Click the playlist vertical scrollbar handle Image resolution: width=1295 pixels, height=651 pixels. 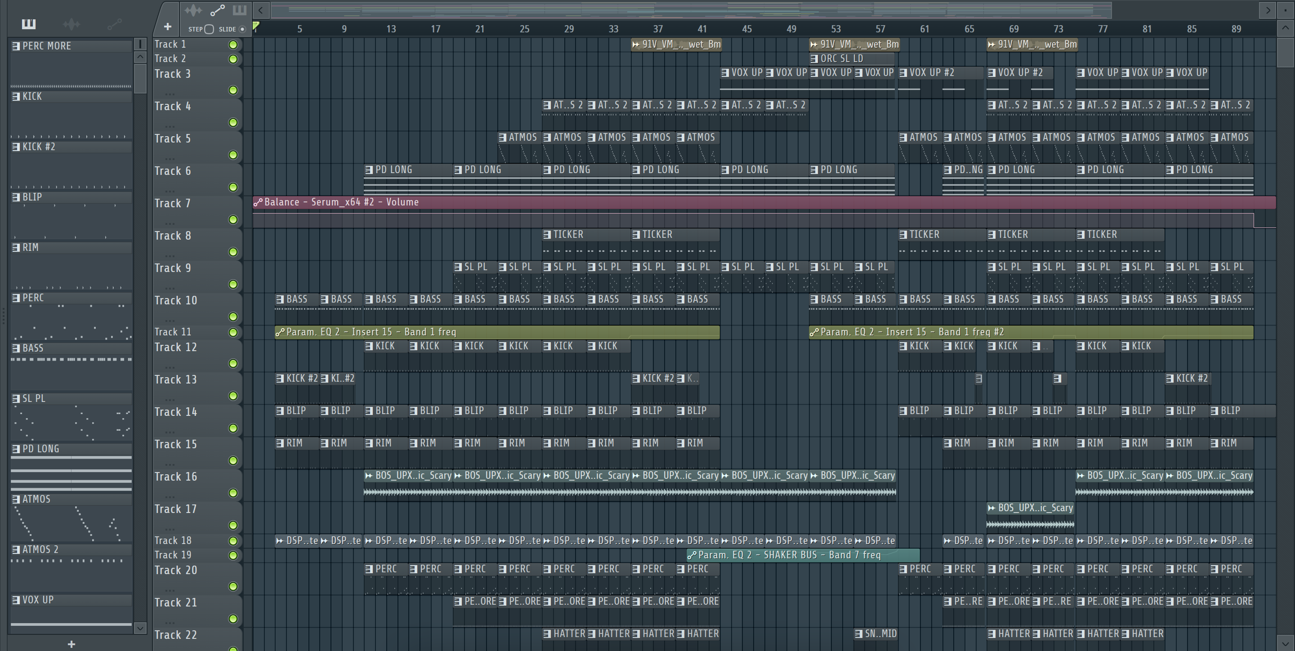[x=1285, y=52]
